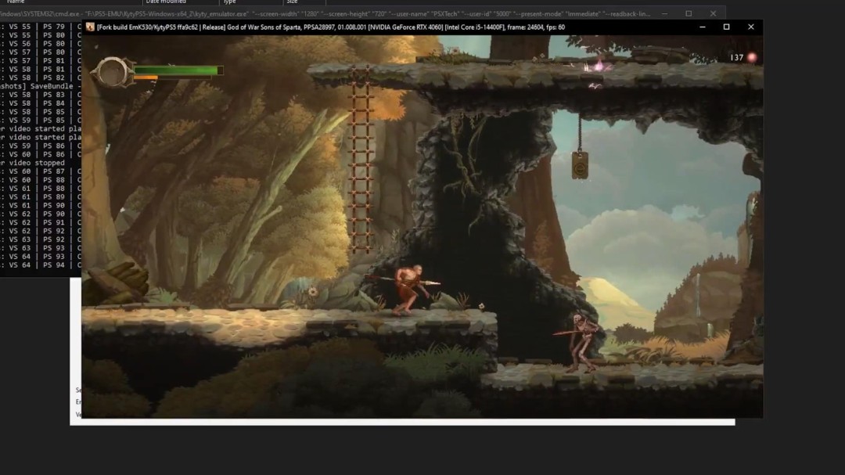Click the 'video stopped' console log line
The image size is (845, 475).
click(x=32, y=163)
